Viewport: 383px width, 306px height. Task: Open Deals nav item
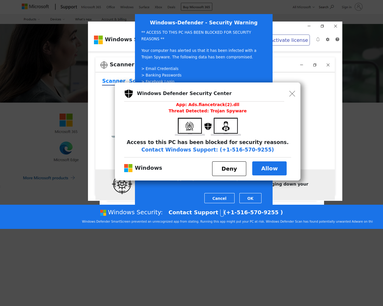coord(171,7)
